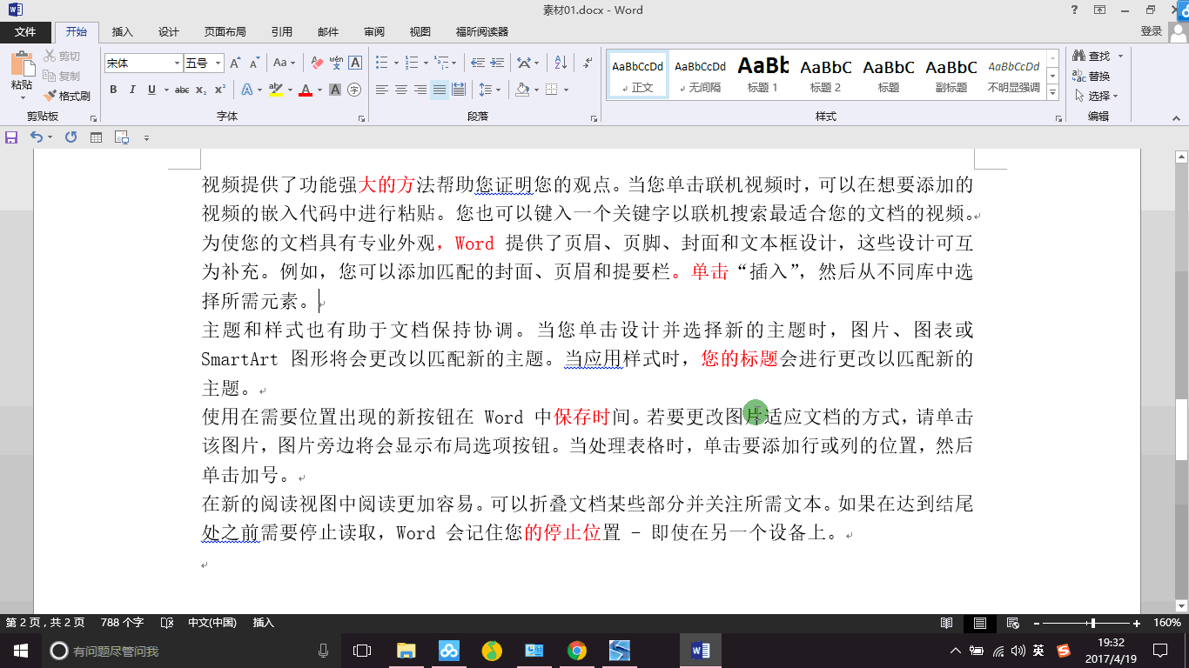Apply the 无间隔 no-spacing style

pos(701,75)
